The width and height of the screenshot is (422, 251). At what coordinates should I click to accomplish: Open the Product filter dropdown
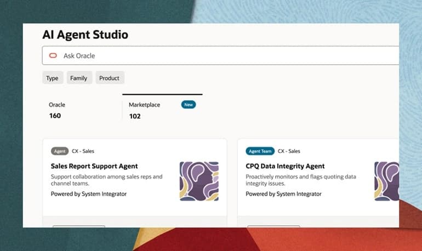coord(110,78)
